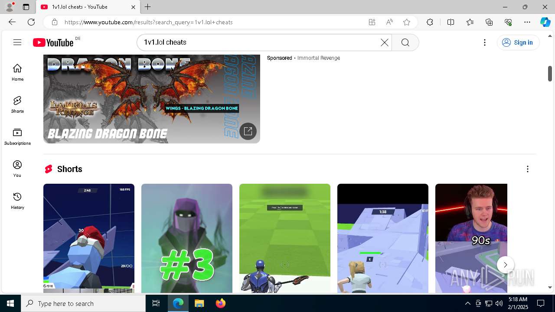The width and height of the screenshot is (555, 312).
Task: Open the sponsored ad external link icon
Action: click(x=248, y=131)
